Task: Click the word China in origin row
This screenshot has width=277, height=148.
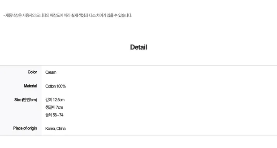Action: click(61, 128)
